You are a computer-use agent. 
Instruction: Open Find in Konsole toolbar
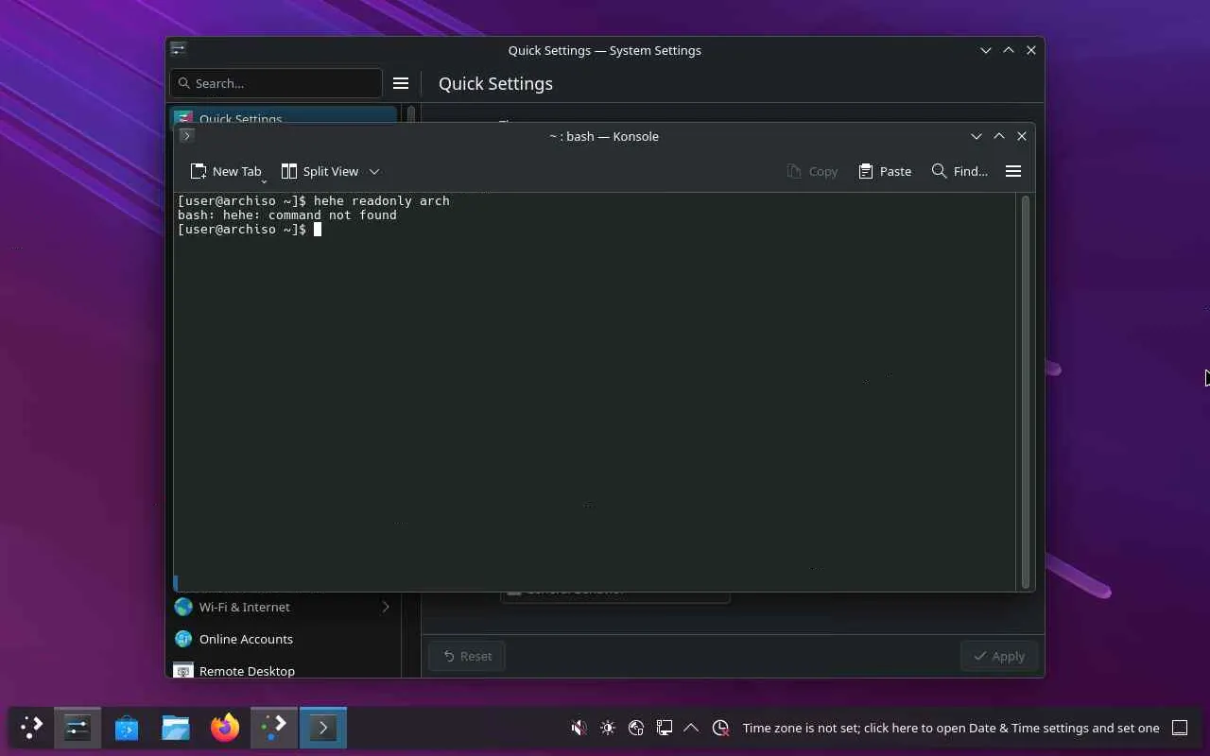(x=959, y=171)
